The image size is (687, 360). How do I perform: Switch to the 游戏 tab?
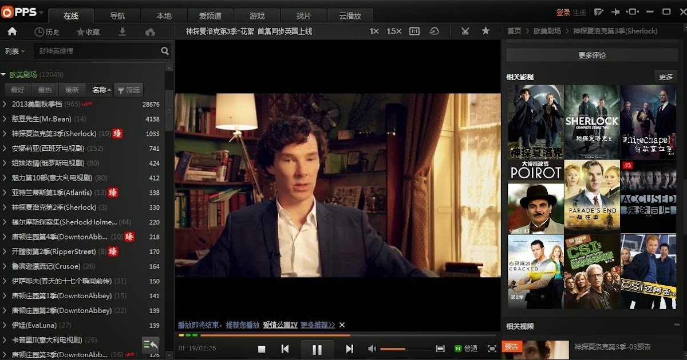click(257, 16)
